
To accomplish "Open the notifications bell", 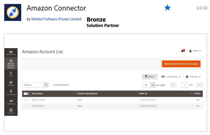I will [182, 51].
